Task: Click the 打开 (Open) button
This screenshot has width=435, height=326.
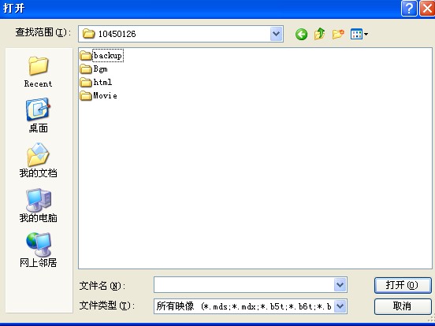Action: tap(403, 285)
